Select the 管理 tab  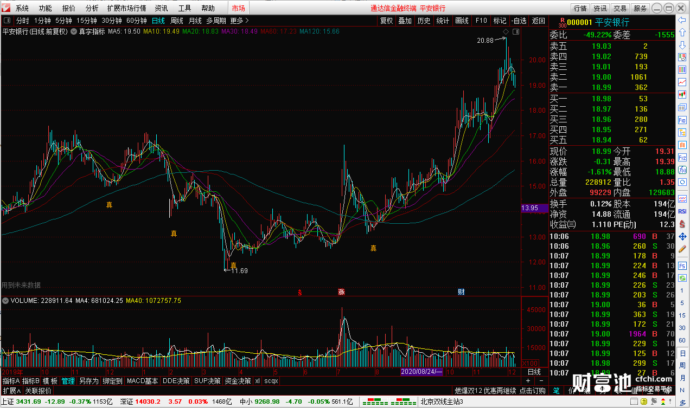coord(68,381)
